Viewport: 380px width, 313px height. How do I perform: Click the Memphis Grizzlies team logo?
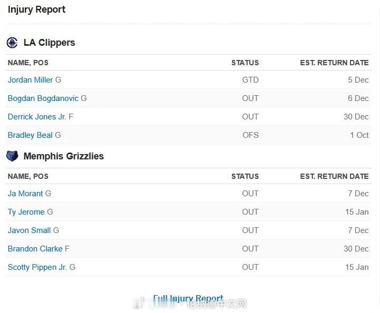(12, 156)
